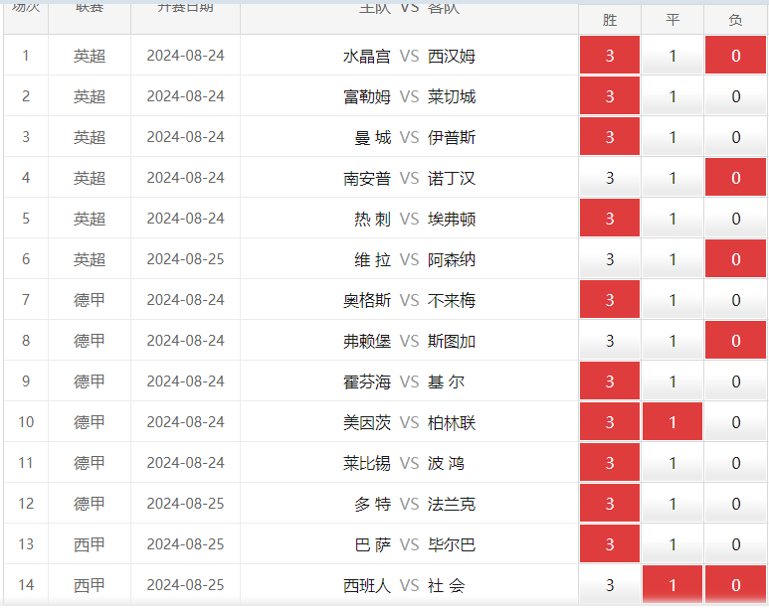Select loss (0) for 美因茨 VS 柏林联
Screen dimensions: 769x608
pyautogui.click(x=735, y=421)
